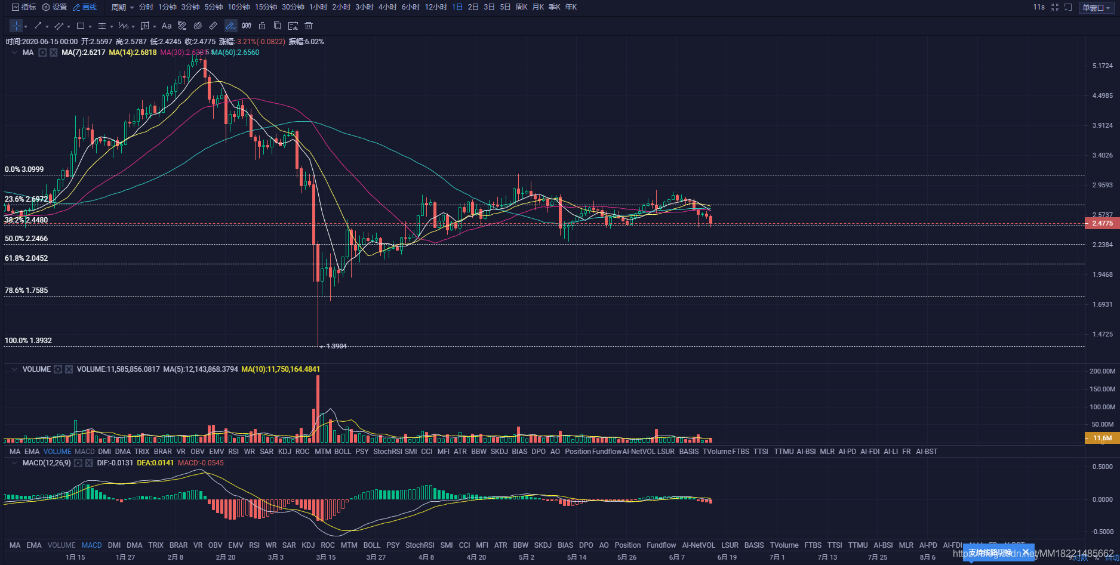This screenshot has height=565, width=1120.
Task: Select the measure box tool
Action: [x=145, y=26]
